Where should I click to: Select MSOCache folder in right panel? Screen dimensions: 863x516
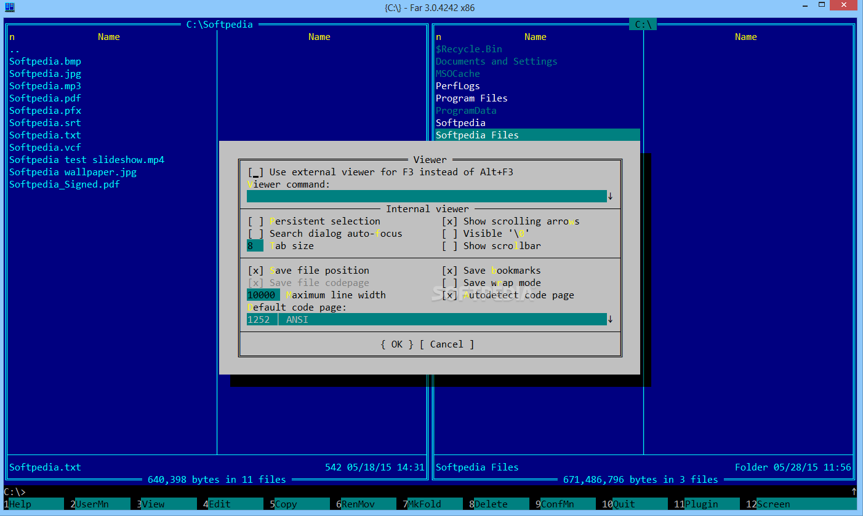(457, 74)
